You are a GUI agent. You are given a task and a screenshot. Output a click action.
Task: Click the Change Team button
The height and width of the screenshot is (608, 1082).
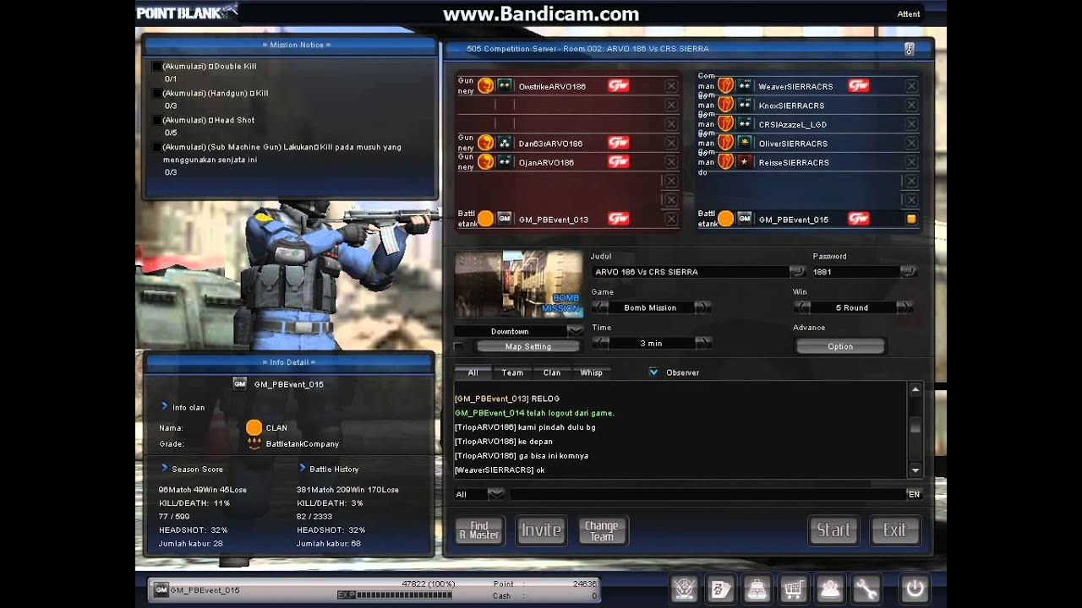(602, 530)
